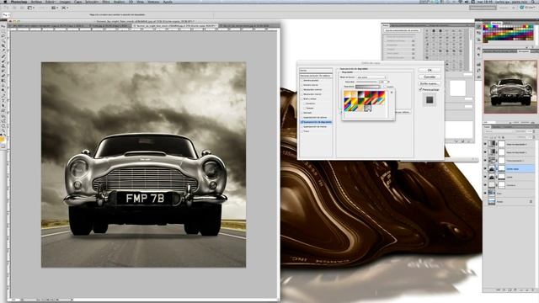
Task: Toggle the Previsualizar checkbox
Action: [420, 90]
